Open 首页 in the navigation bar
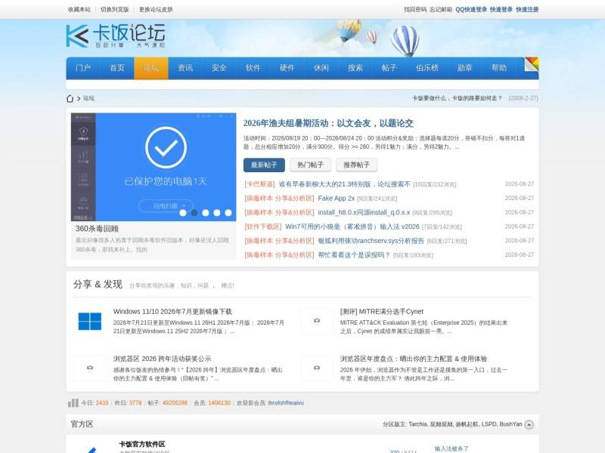Screen dimensions: 605x453 117,68
